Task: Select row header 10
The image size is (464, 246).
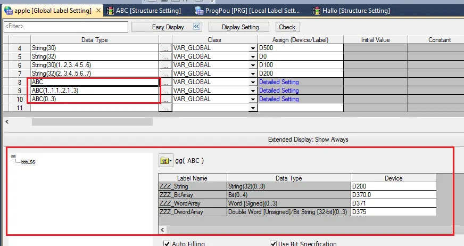Action: [x=20, y=99]
